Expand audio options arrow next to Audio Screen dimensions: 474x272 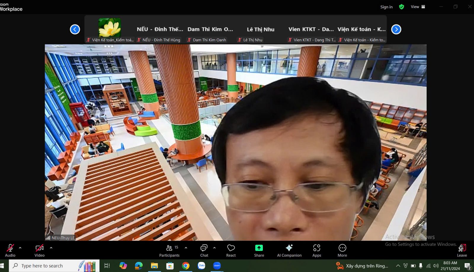tap(20, 248)
